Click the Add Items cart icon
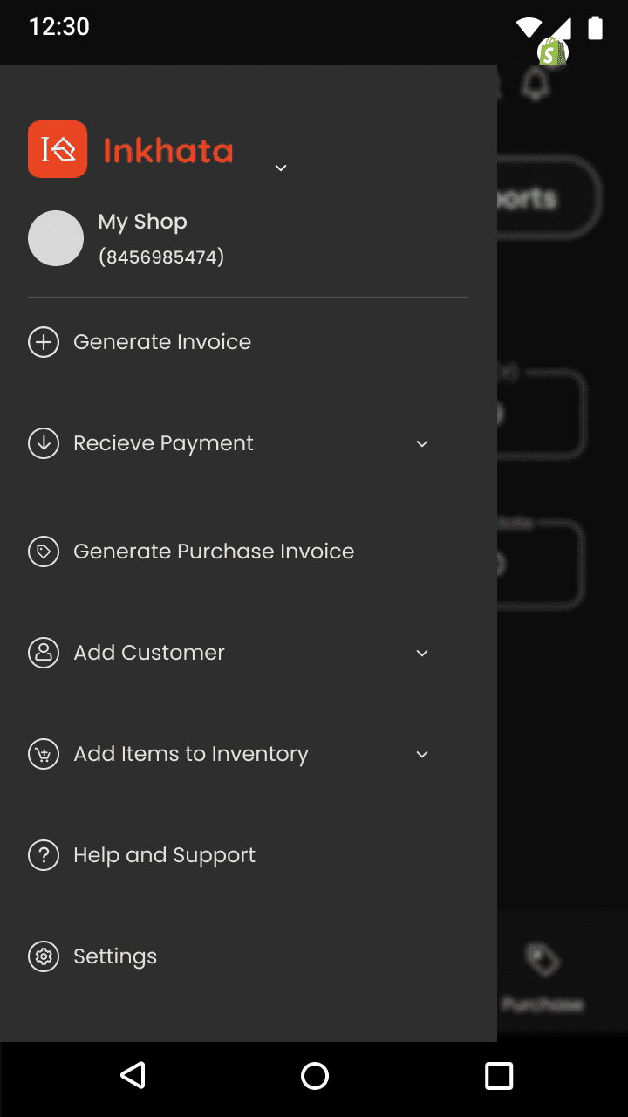Screen dimensions: 628x1117 (x=44, y=754)
